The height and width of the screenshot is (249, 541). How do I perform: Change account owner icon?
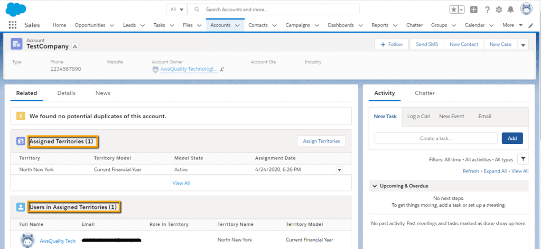[222, 69]
